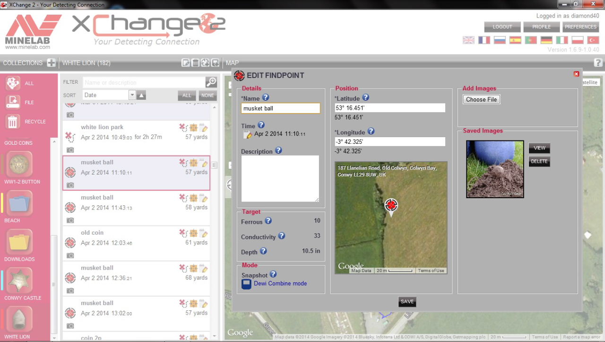Screen dimensions: 605x342
Task: Click the SAVE button
Action: (407, 302)
